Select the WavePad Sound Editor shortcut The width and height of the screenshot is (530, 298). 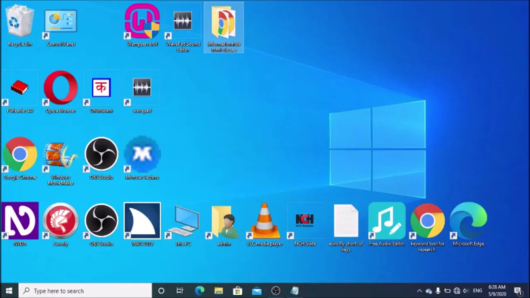[183, 28]
